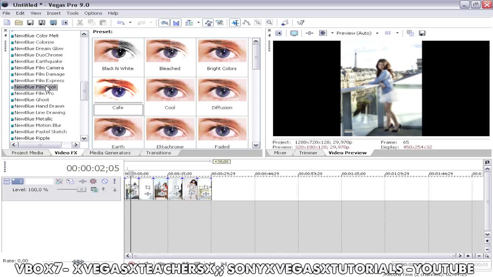Zoom in timeline height plus button
Image resolution: width=493 pixels, height=277 pixels.
tap(487, 241)
